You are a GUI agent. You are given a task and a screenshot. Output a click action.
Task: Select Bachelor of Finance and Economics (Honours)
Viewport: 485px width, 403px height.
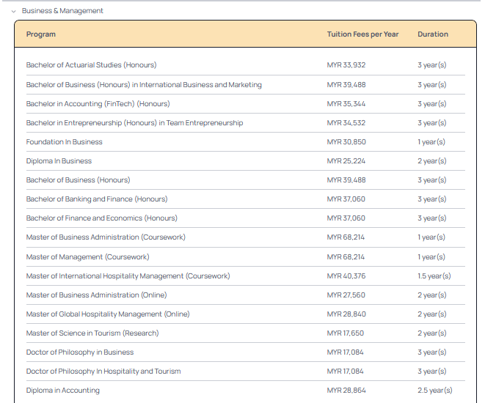[102, 218]
